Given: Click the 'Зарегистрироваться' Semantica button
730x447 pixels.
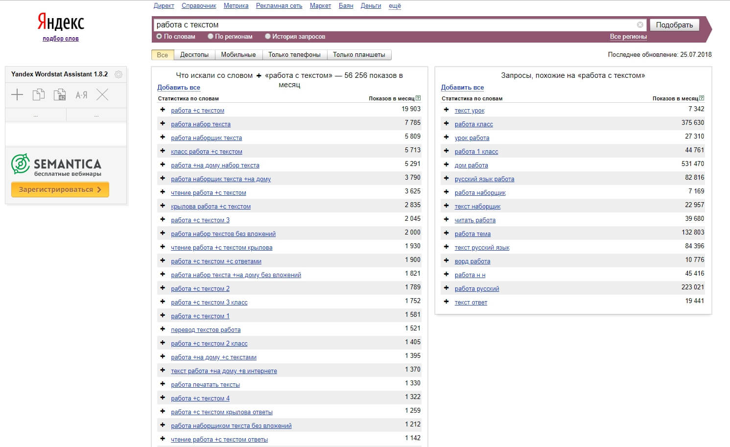Looking at the screenshot, I should pos(60,189).
